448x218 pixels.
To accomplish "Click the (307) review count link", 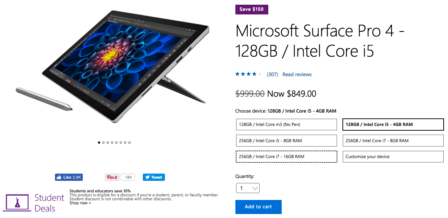I will click(272, 74).
